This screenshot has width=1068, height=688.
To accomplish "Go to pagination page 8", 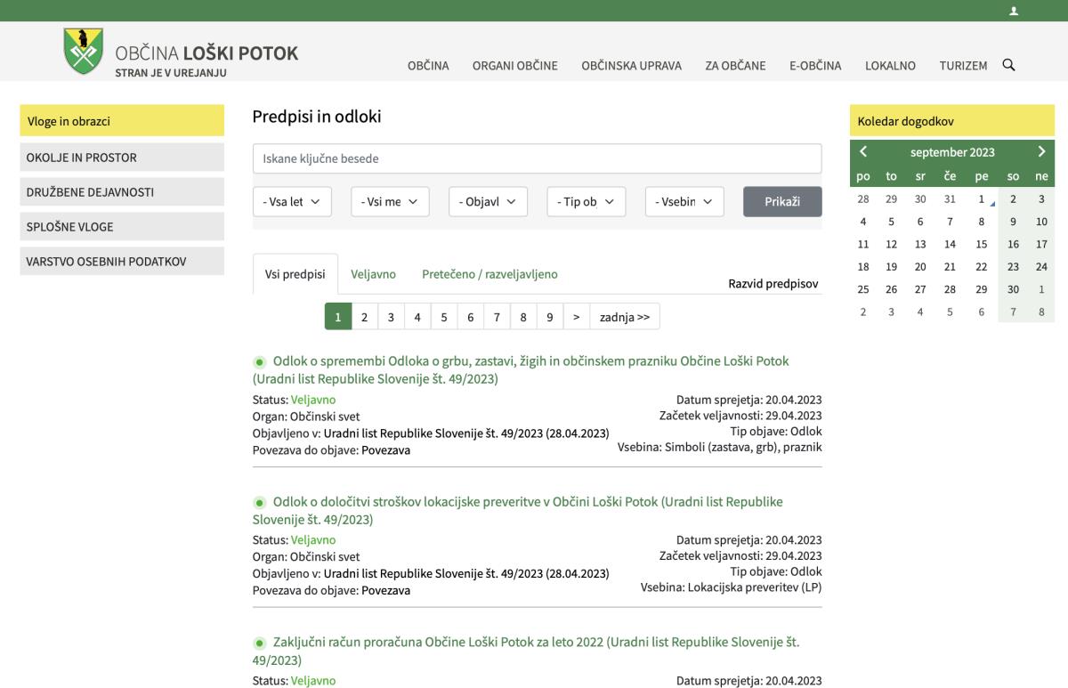I will coord(524,316).
